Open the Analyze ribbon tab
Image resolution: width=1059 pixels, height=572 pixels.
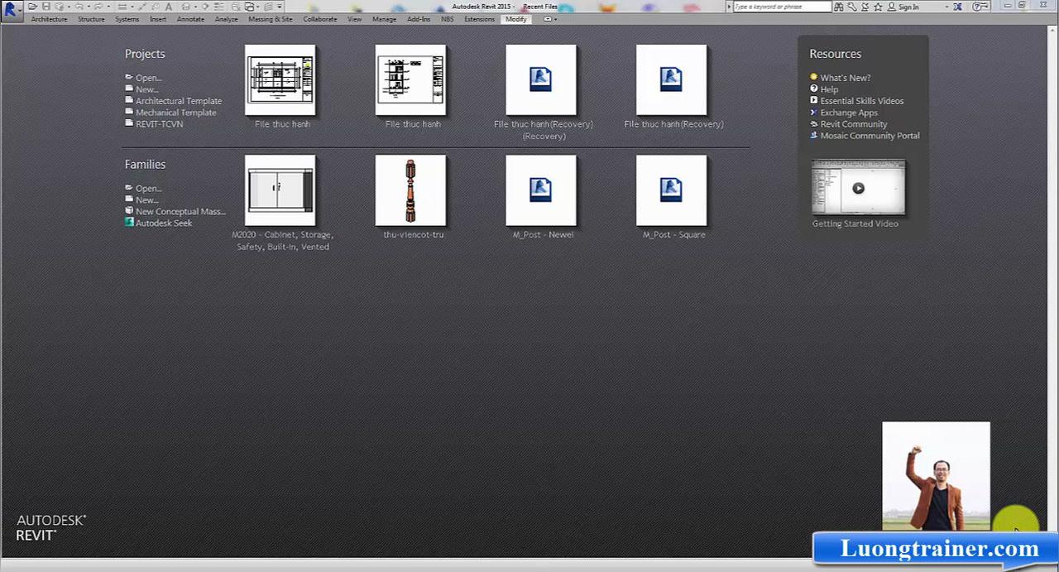pyautogui.click(x=226, y=19)
